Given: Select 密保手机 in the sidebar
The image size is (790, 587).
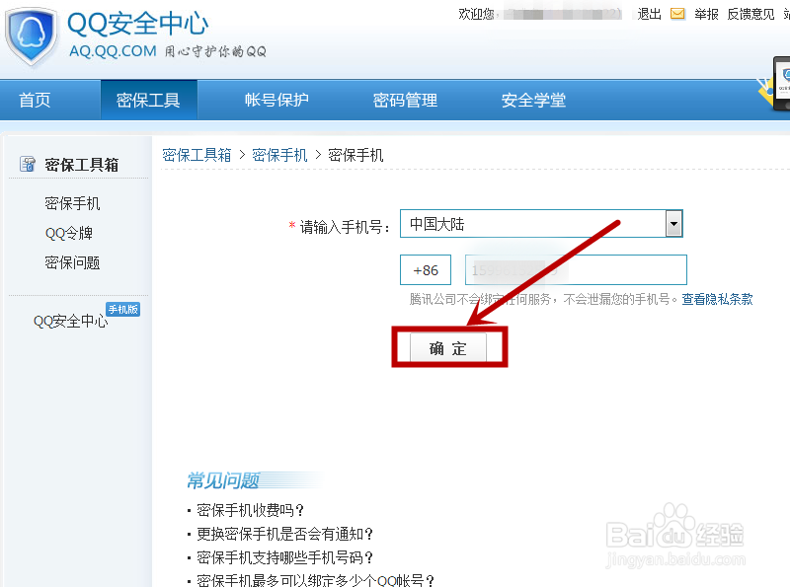Looking at the screenshot, I should pyautogui.click(x=72, y=203).
